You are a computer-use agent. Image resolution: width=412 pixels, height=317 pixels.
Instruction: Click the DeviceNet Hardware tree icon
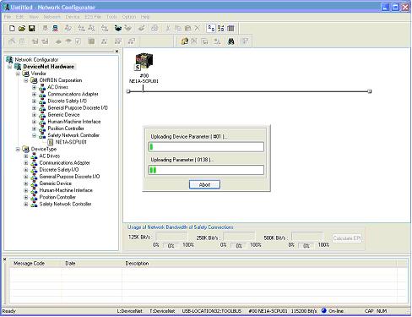[x=18, y=67]
